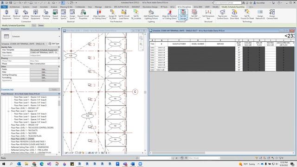The image size is (297, 167).
Task: Select Floor Plan LEVEL 1 - ROOMS 1/8"
Action: coord(25,108)
